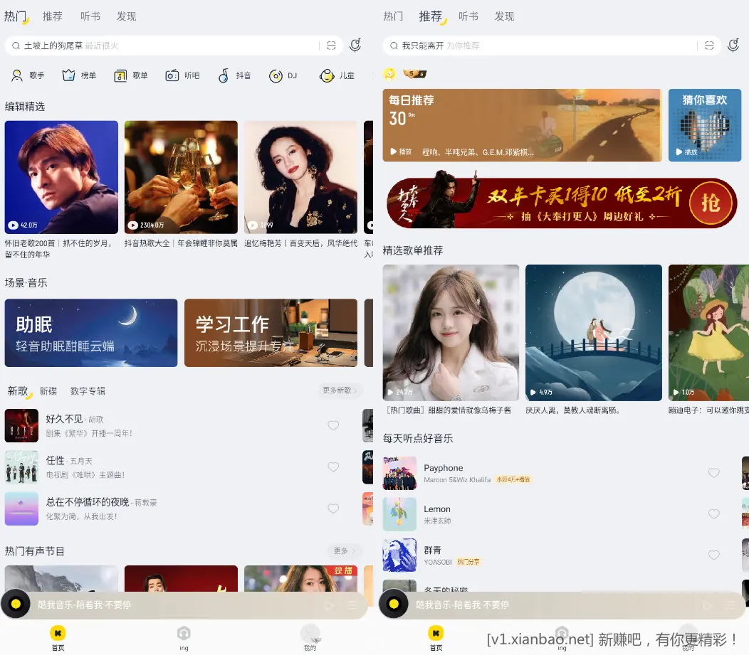The width and height of the screenshot is (749, 655).
Task: Favorite Payphone by Maroon 5
Action: click(714, 472)
